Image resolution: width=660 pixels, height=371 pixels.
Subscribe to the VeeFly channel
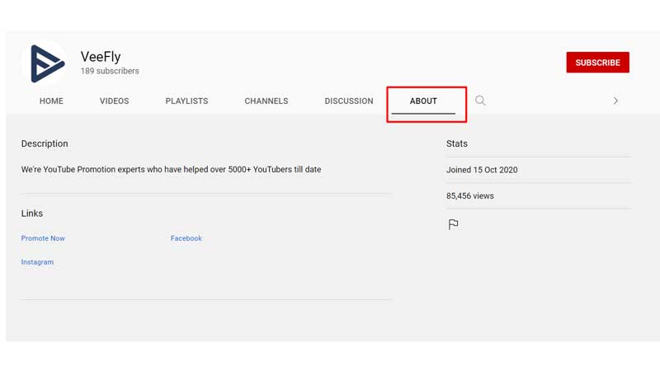[x=597, y=63]
